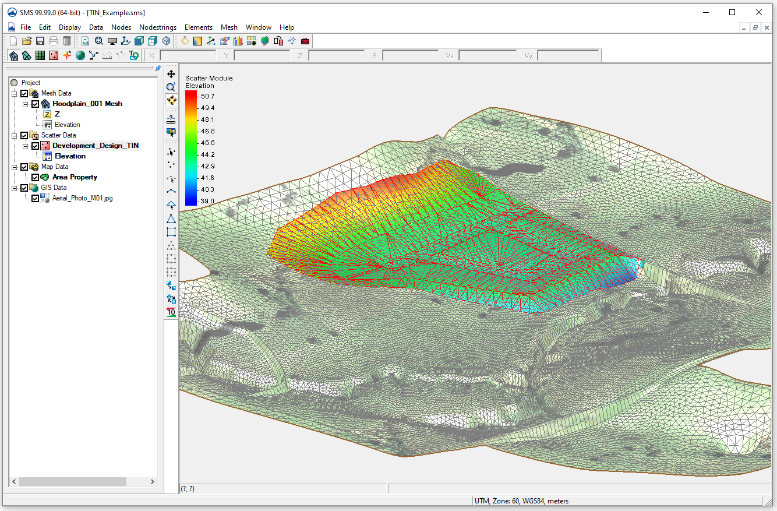
Task: Click the light bulb shading icon
Action: pyautogui.click(x=185, y=40)
